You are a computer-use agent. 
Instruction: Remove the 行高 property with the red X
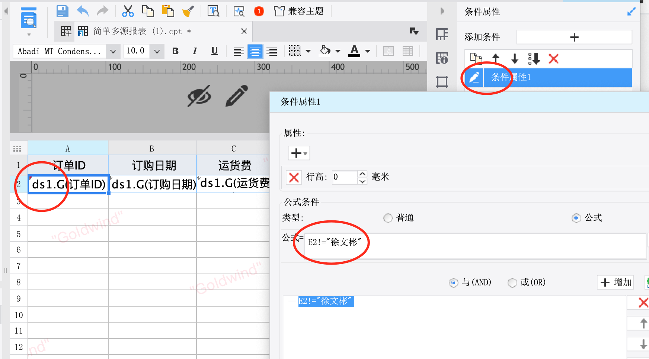[x=294, y=177]
